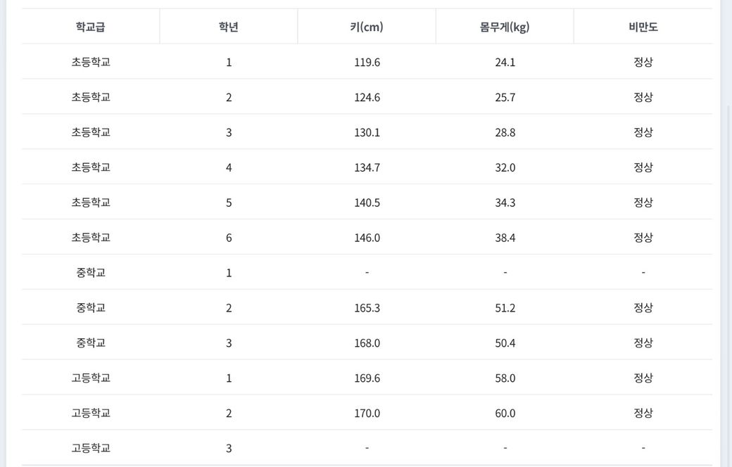Click the 130.1 height cell
Image resolution: width=732 pixels, height=467 pixels.
click(367, 132)
